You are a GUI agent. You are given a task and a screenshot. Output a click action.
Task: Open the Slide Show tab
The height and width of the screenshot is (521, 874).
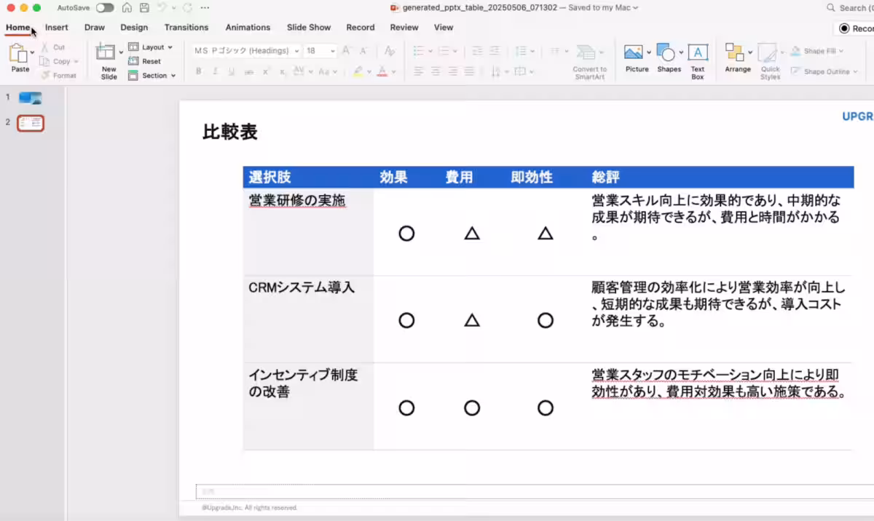click(x=309, y=27)
